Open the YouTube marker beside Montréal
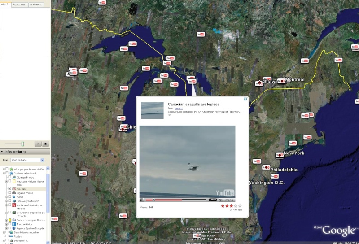 pyautogui.click(x=282, y=81)
